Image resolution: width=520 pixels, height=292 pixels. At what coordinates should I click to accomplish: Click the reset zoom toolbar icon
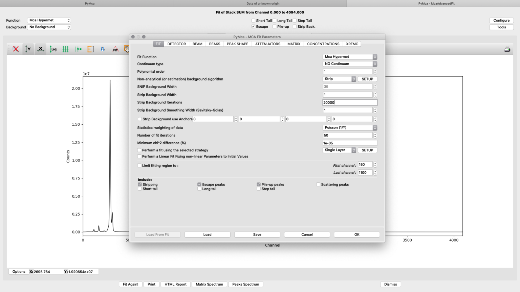tap(15, 49)
